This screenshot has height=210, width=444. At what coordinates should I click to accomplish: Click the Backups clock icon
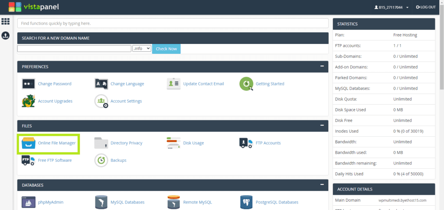tap(101, 161)
